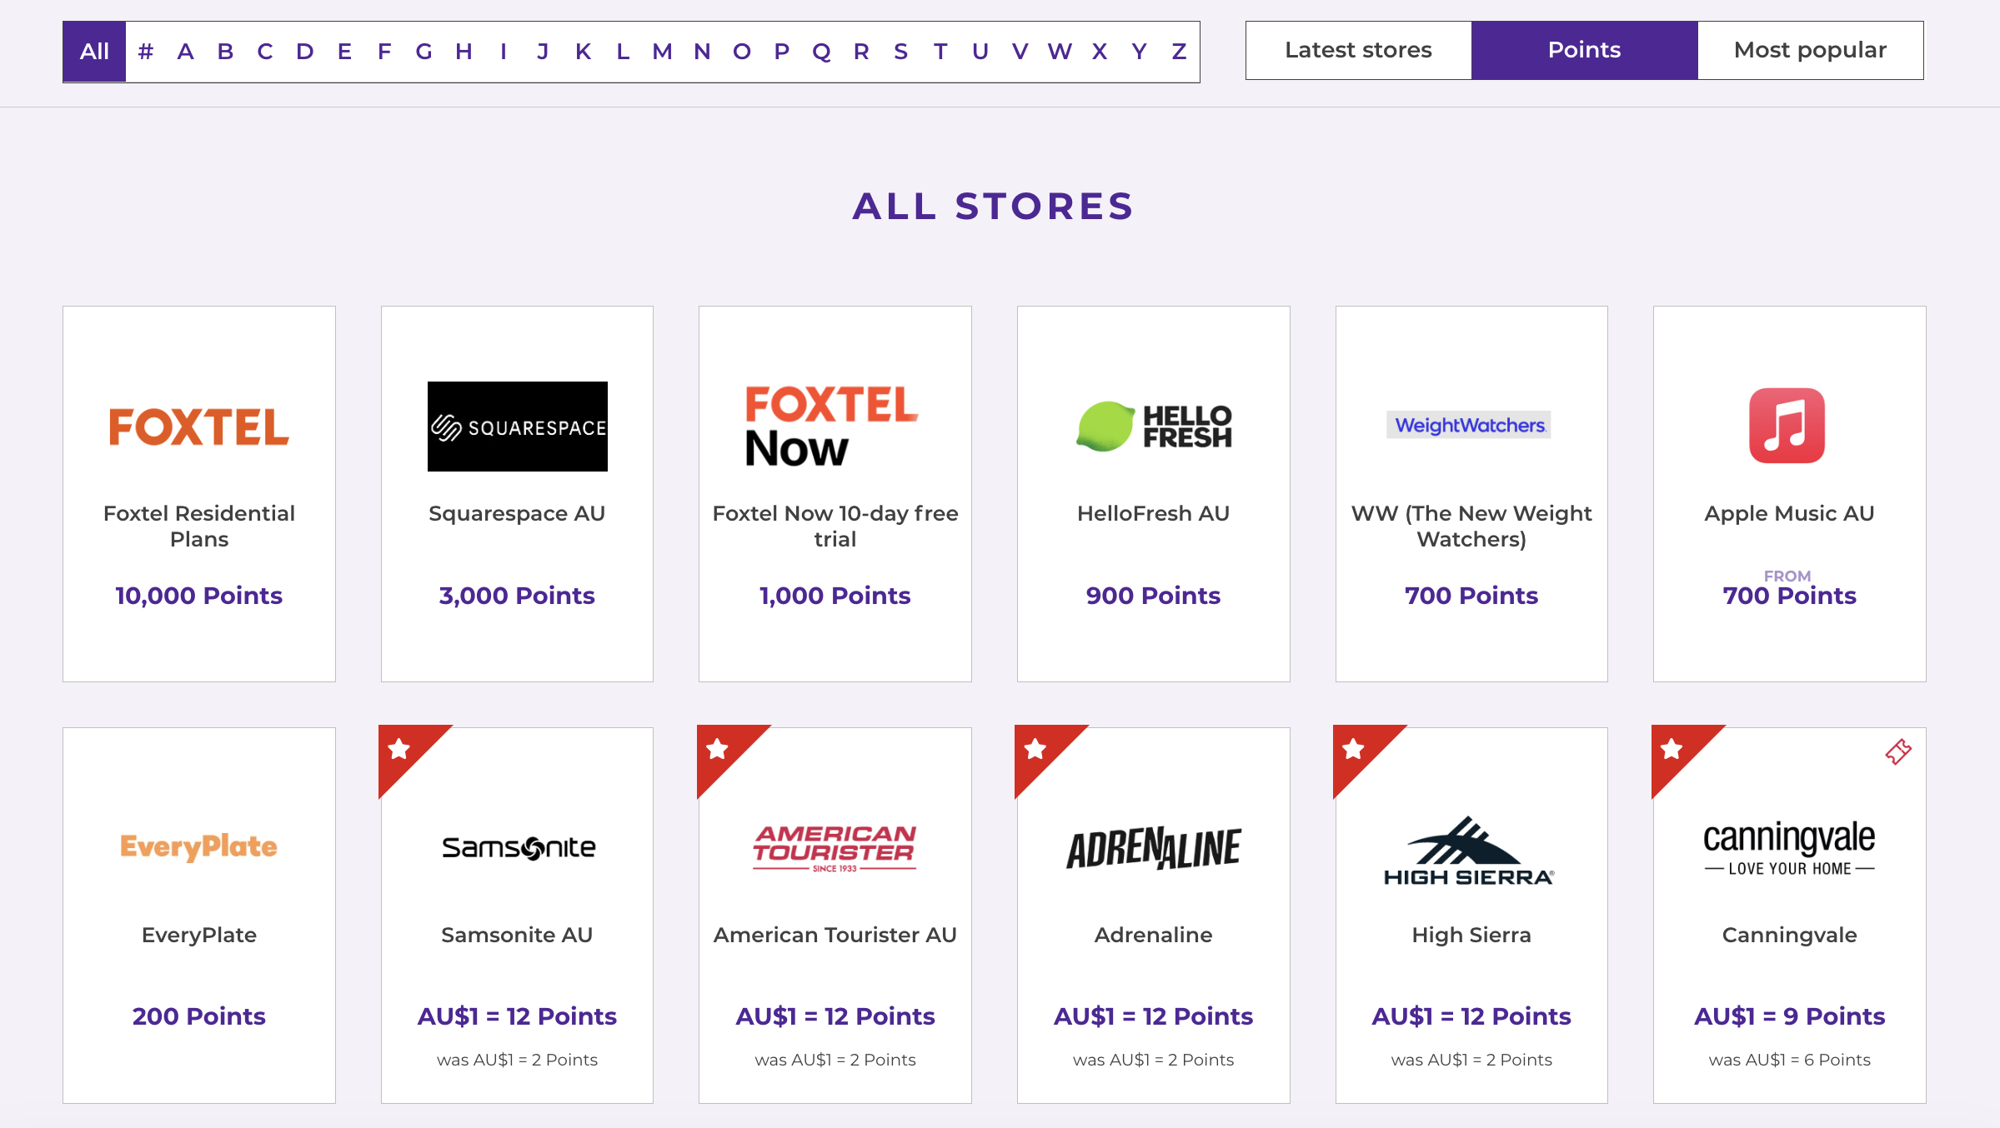Select the WeightWatchers logo
This screenshot has width=2000, height=1128.
(1469, 425)
